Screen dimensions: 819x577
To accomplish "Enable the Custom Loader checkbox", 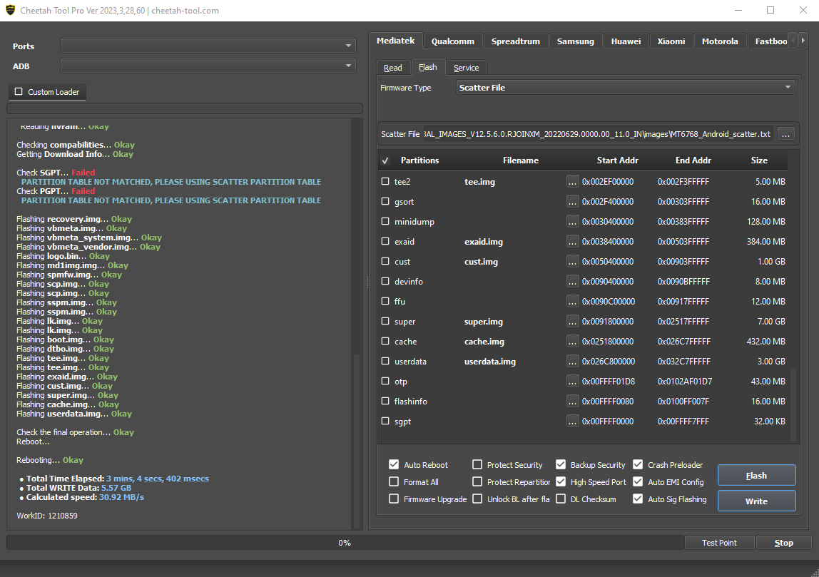I will [19, 91].
